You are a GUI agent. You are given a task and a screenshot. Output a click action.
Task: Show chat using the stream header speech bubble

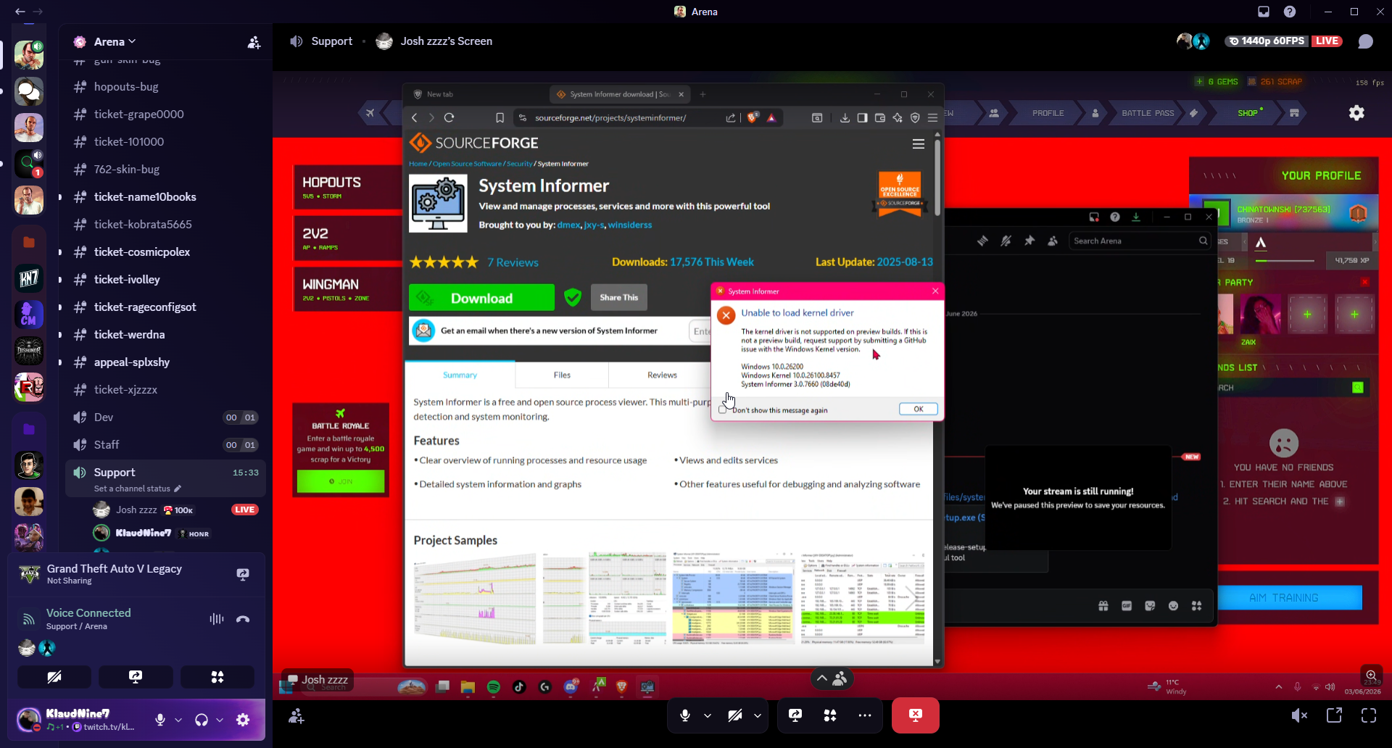(x=1366, y=41)
